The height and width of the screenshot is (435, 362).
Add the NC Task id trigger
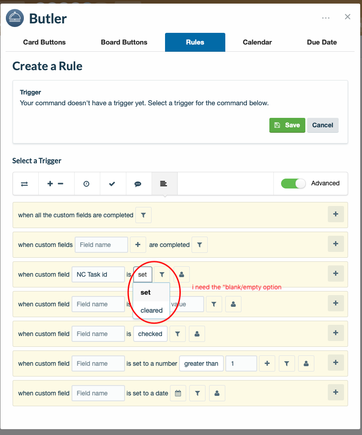(335, 273)
